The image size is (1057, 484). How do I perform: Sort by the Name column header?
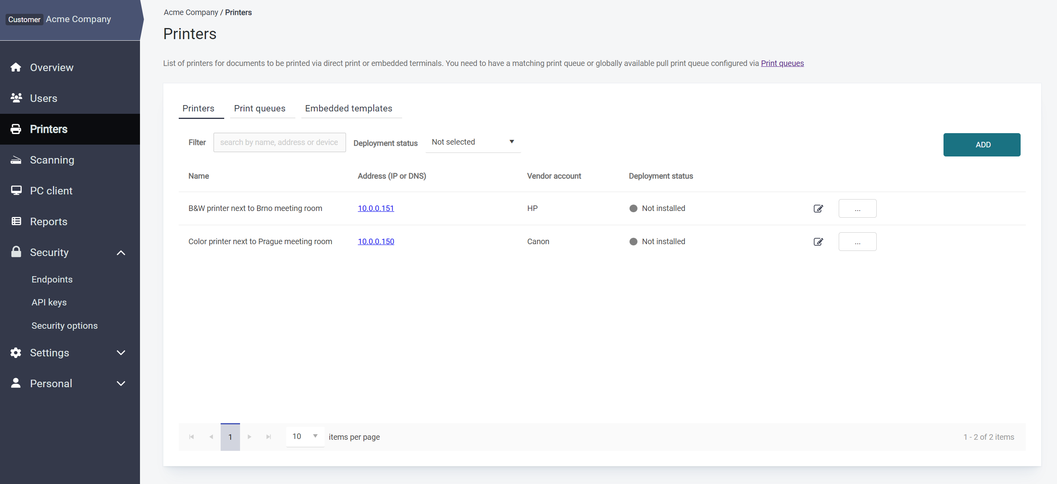(x=199, y=176)
